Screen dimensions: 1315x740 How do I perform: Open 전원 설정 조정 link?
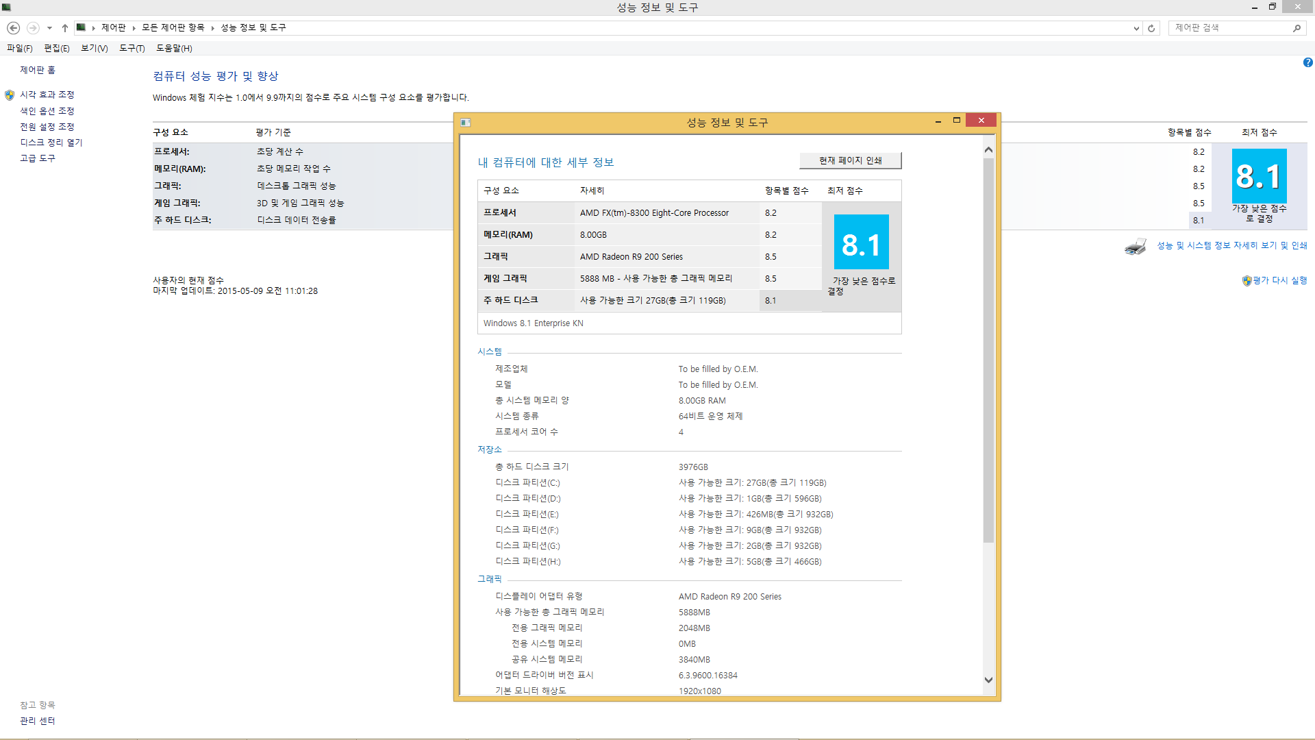pyautogui.click(x=47, y=127)
